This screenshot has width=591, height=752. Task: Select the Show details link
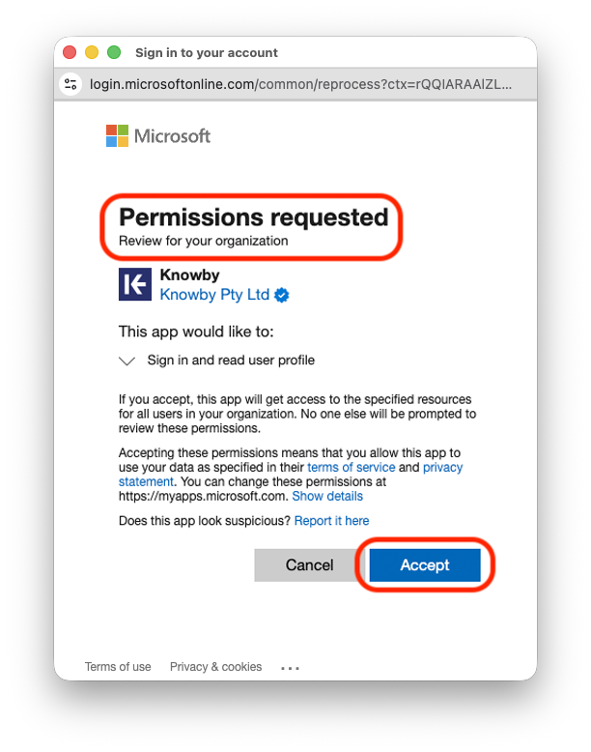pos(327,496)
